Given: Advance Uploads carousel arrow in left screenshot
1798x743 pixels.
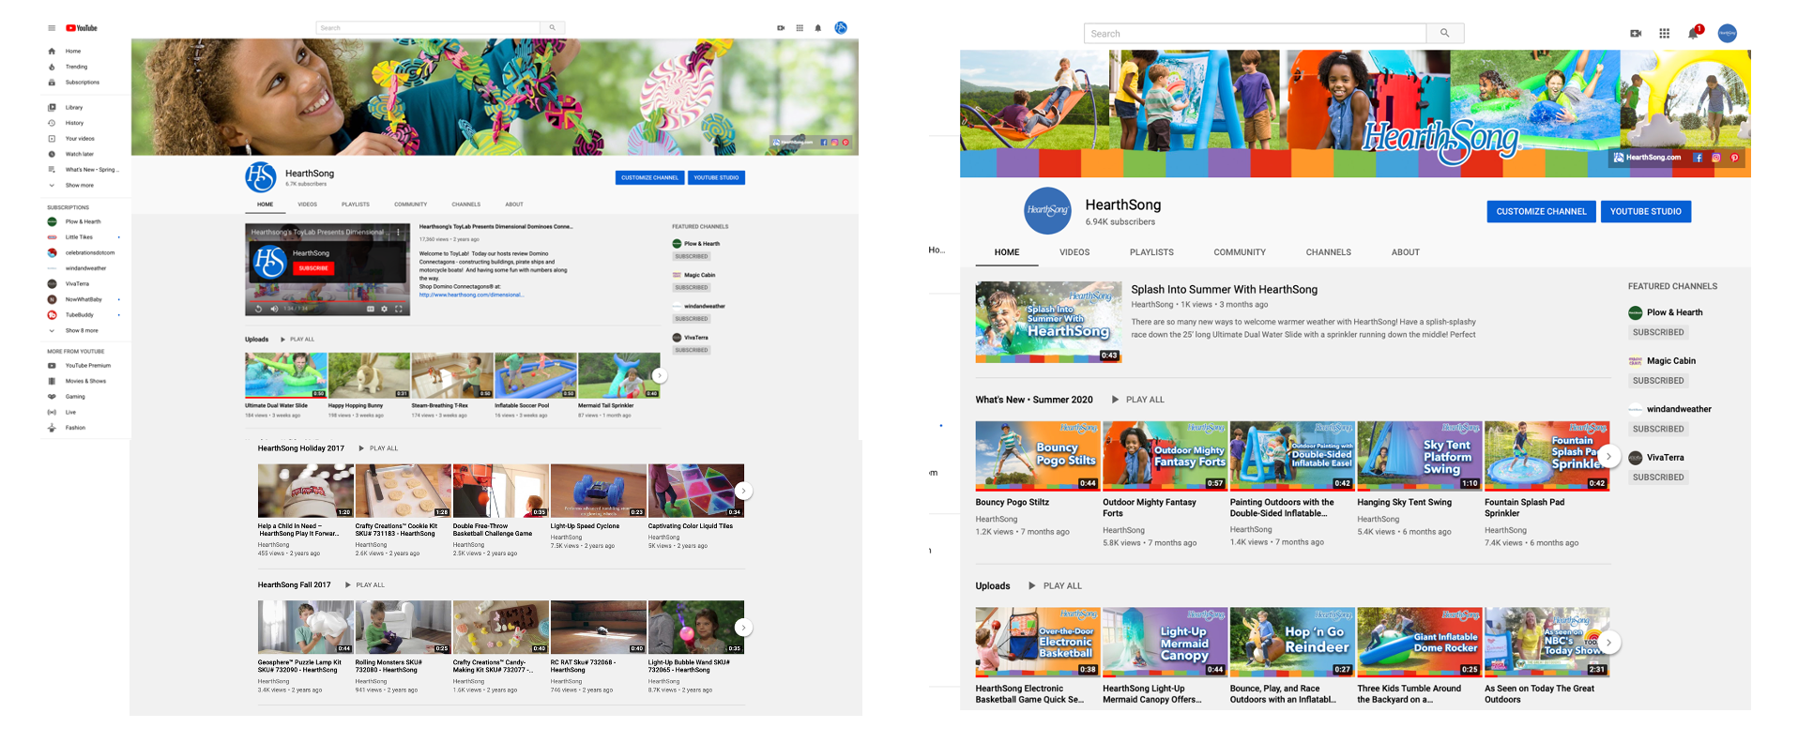Looking at the screenshot, I should (660, 375).
